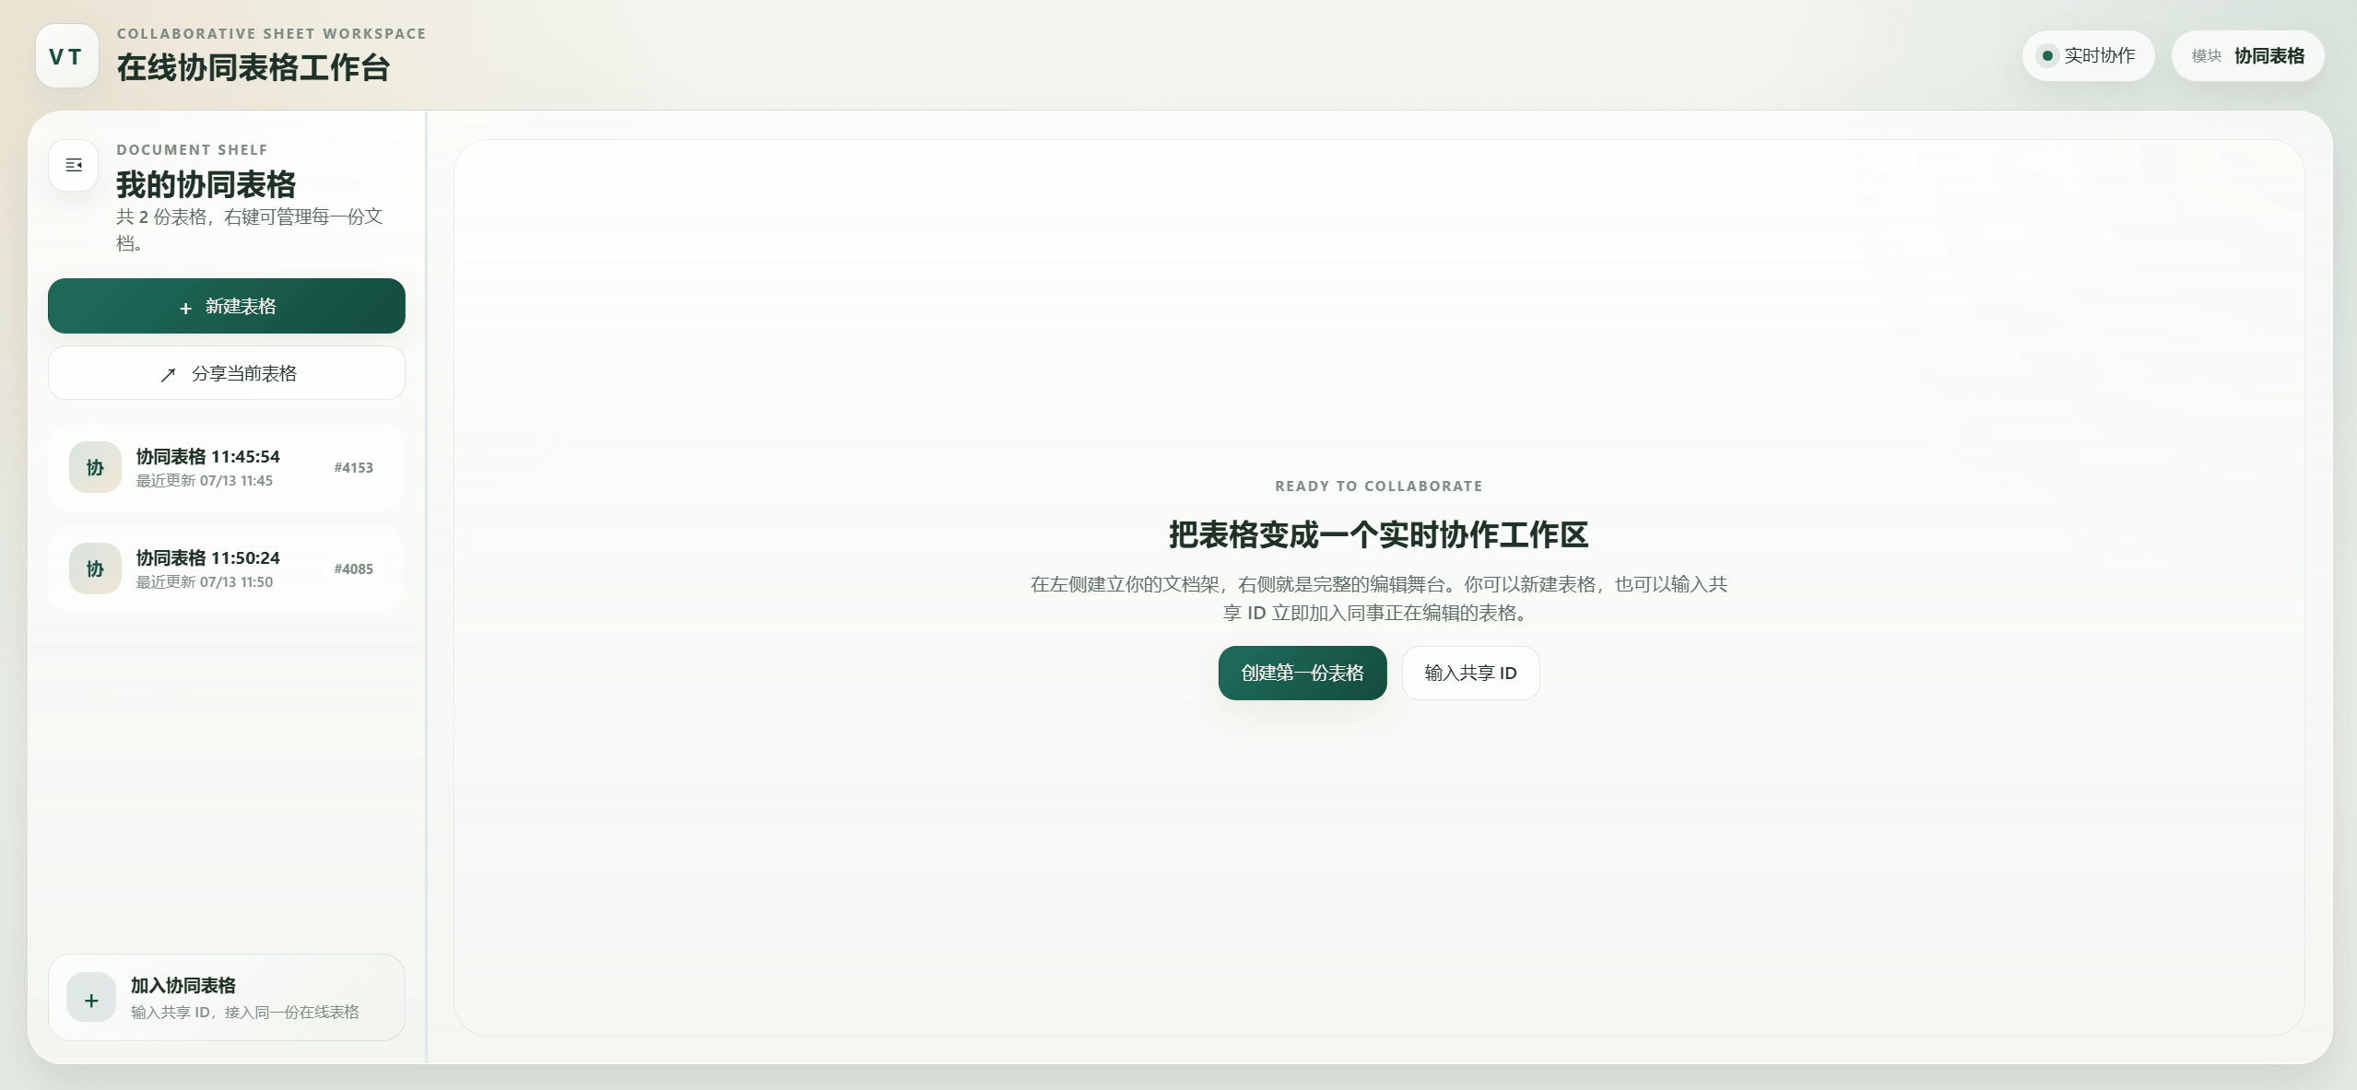The width and height of the screenshot is (2357, 1090).
Task: Click the VT logo badge
Action: click(66, 56)
